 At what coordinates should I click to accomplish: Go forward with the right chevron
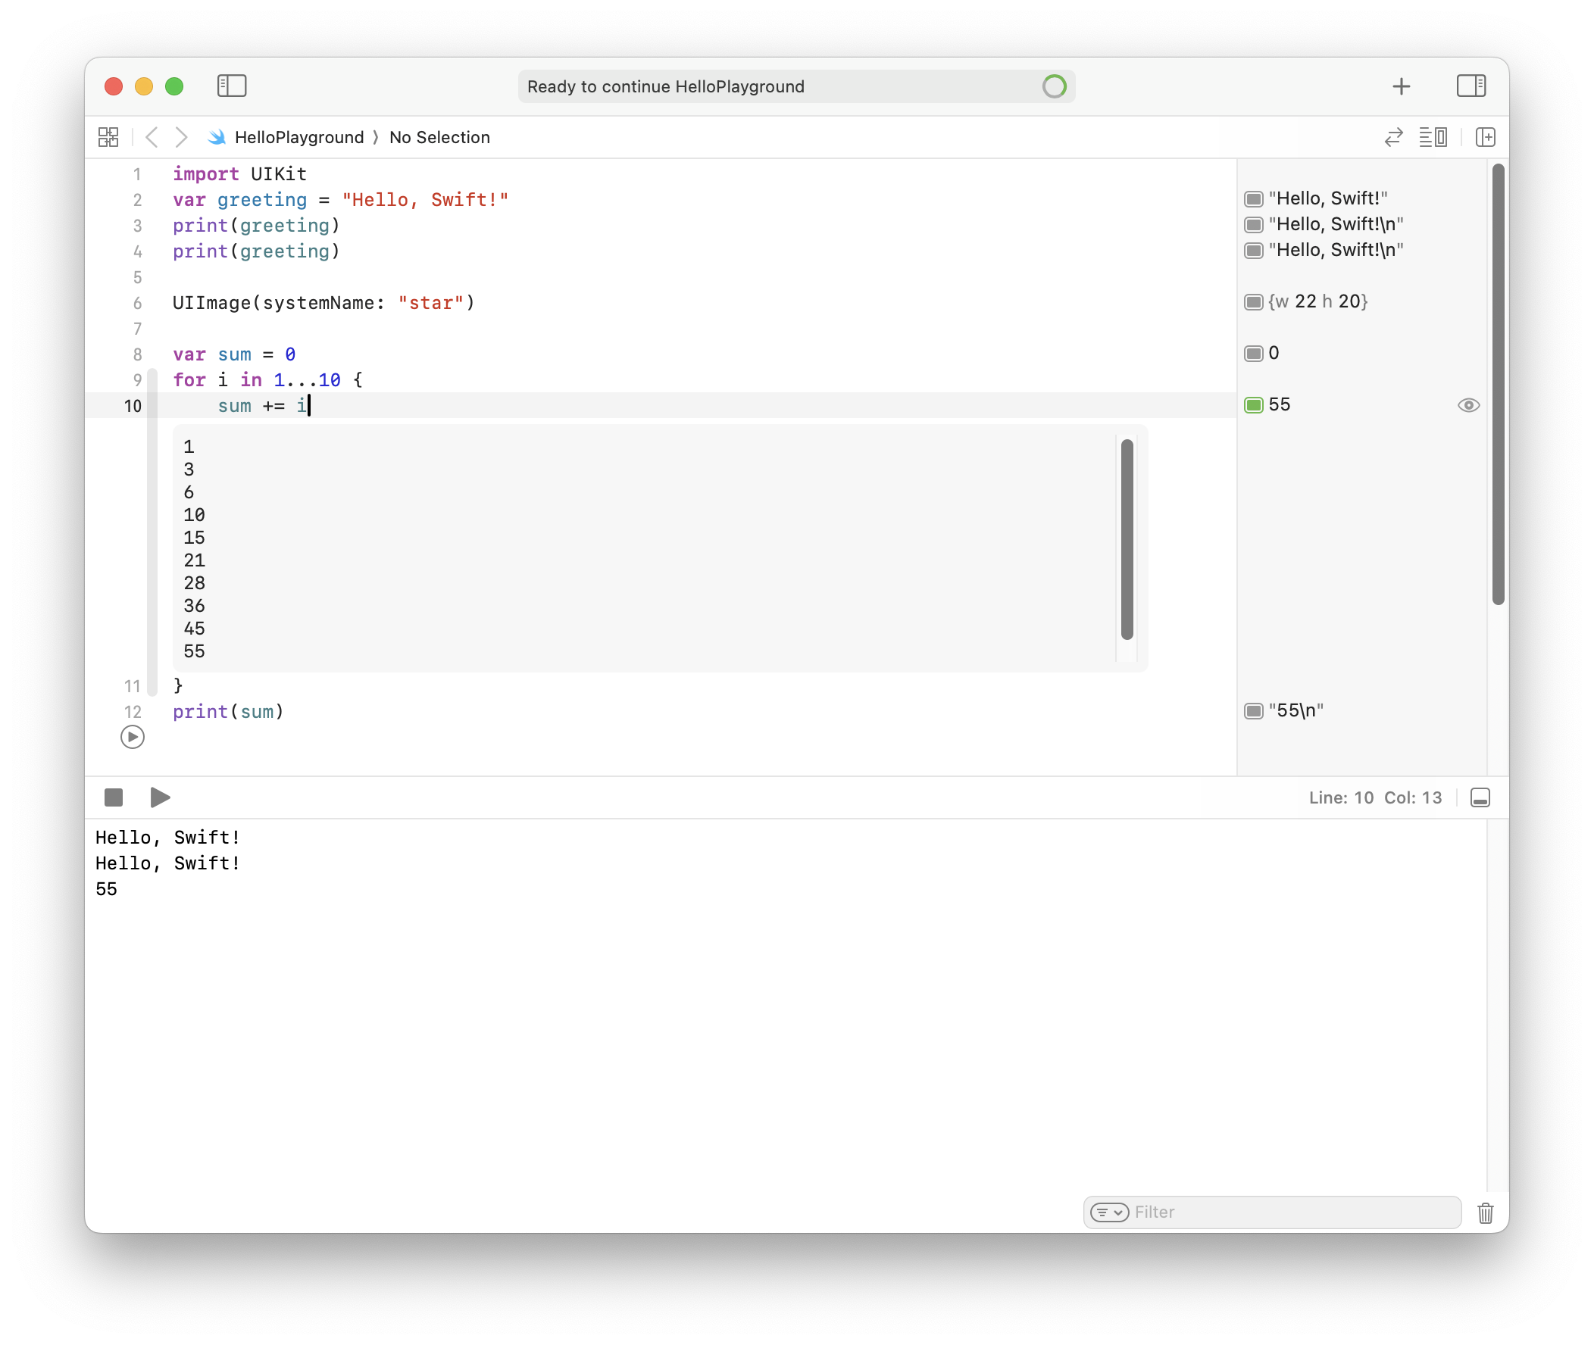point(181,137)
